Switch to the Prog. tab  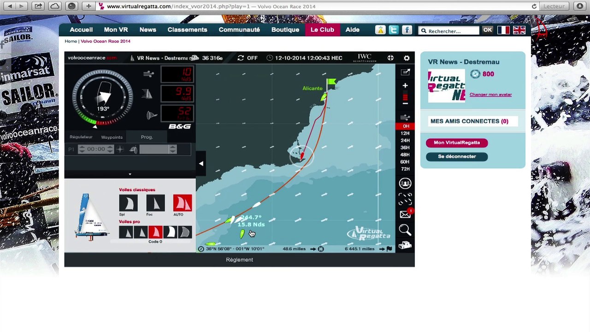147,137
